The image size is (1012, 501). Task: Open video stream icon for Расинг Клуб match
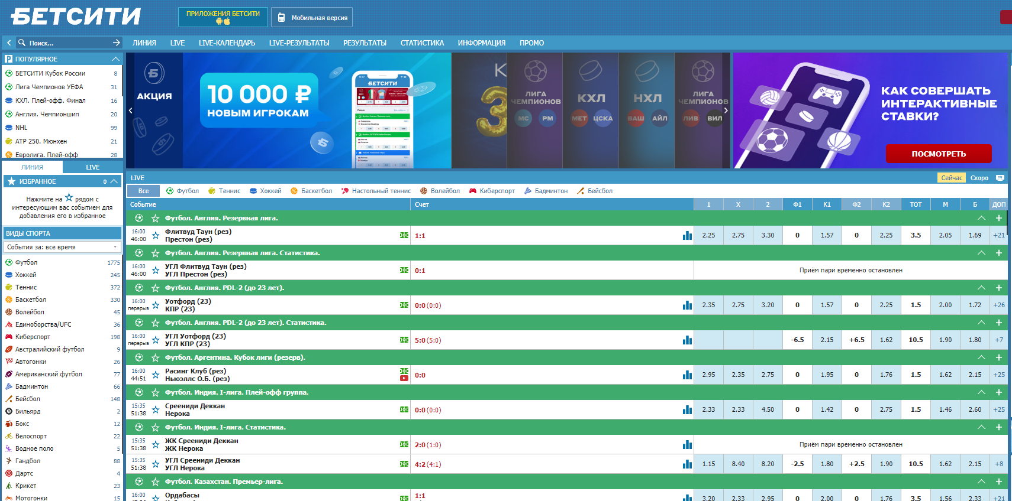click(404, 379)
